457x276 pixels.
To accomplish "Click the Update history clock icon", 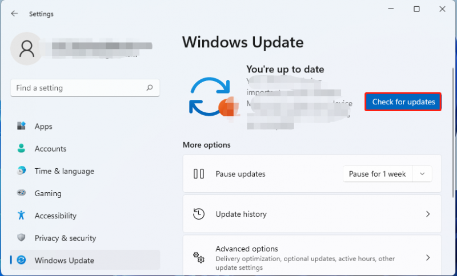I will pos(199,214).
